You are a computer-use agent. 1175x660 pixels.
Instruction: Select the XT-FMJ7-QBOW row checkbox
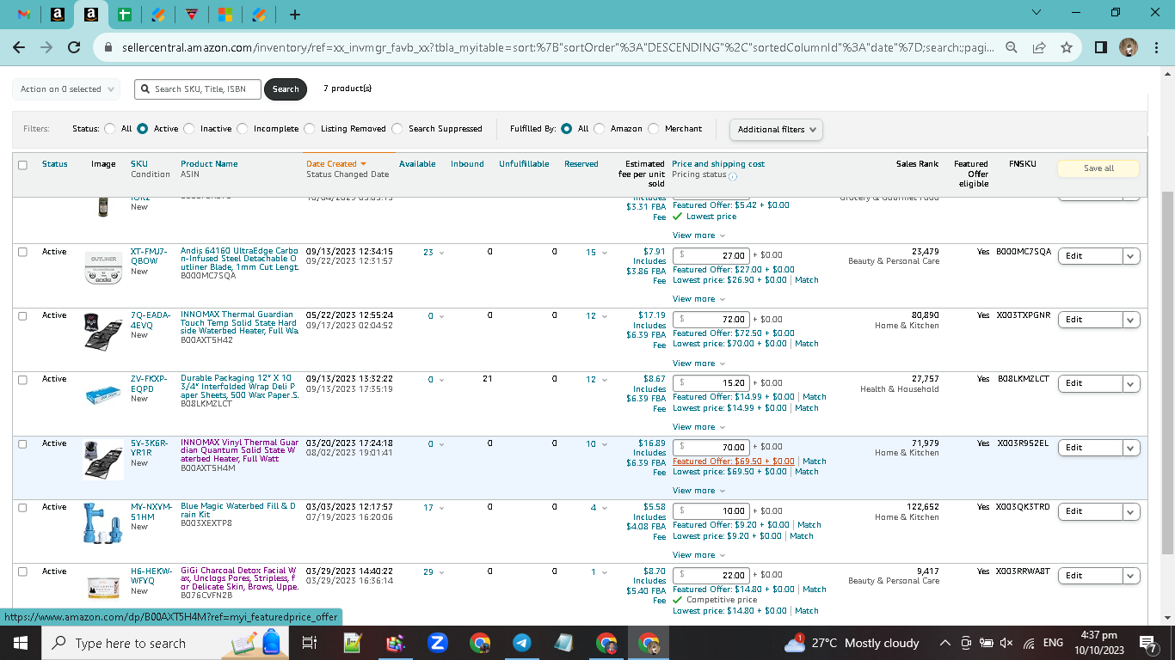22,252
